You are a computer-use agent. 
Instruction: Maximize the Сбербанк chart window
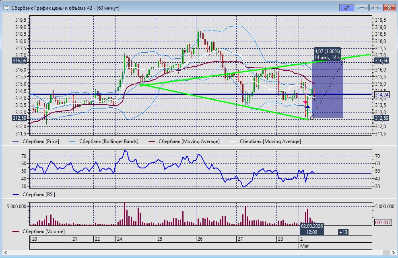point(375,7)
